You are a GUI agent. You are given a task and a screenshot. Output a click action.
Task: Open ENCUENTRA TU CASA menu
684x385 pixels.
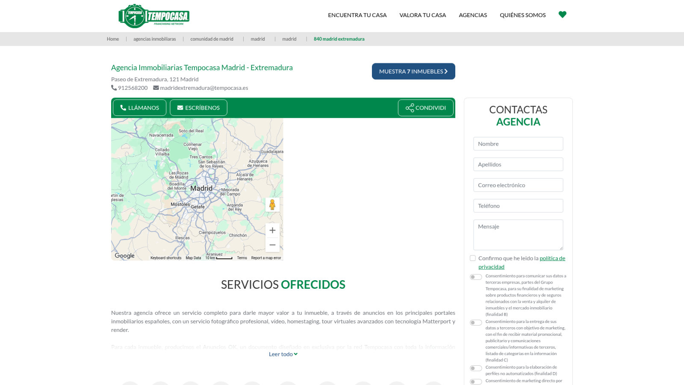pyautogui.click(x=357, y=15)
